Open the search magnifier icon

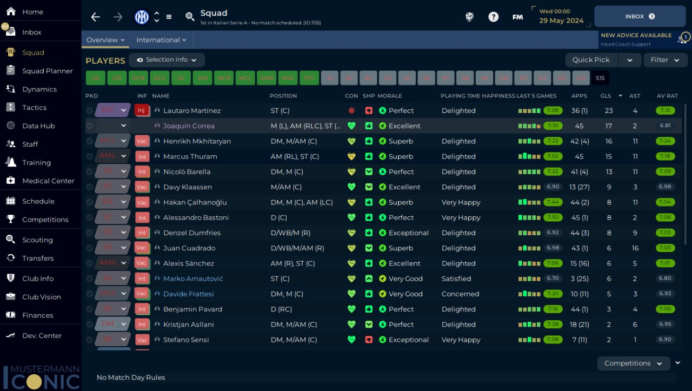pyautogui.click(x=190, y=17)
